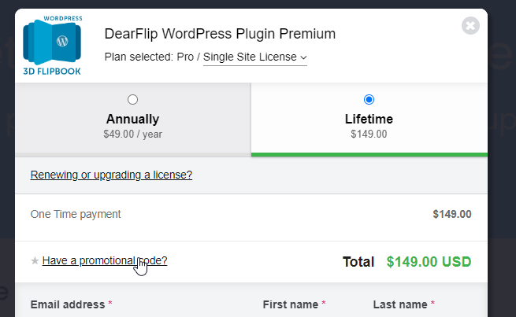Image resolution: width=516 pixels, height=317 pixels.
Task: Click the Last name field label
Action: pyautogui.click(x=400, y=304)
